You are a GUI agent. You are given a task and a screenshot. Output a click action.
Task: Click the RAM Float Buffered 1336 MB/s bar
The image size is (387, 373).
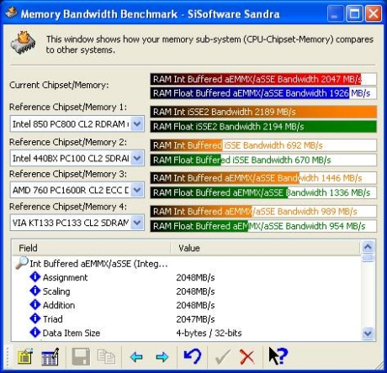click(x=263, y=192)
